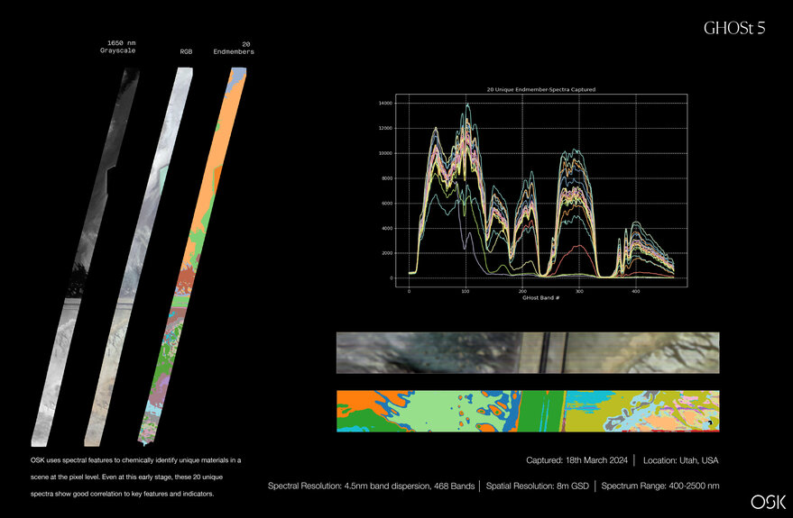
Task: Open the horizontal RGB terrain crop image
Action: tap(528, 352)
